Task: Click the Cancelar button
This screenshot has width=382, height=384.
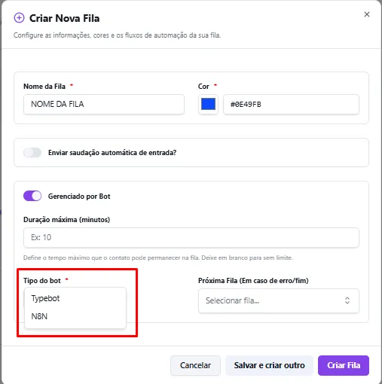Action: pyautogui.click(x=195, y=365)
